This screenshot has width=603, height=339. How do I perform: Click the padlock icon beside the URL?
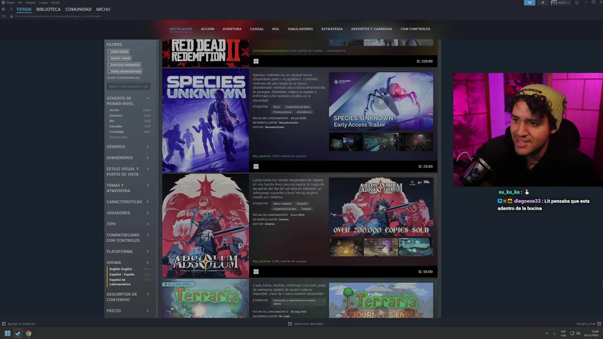(x=11, y=16)
